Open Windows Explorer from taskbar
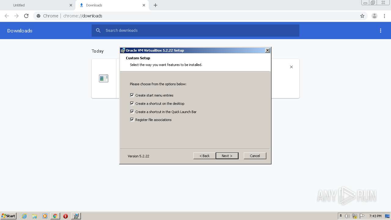This screenshot has height=220, width=391. coord(35,216)
